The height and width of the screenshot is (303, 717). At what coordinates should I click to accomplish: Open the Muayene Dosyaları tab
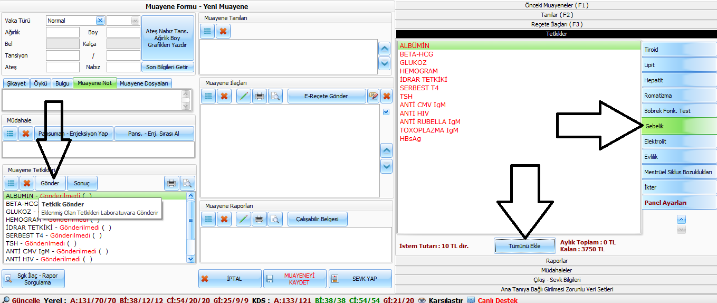pyautogui.click(x=144, y=83)
